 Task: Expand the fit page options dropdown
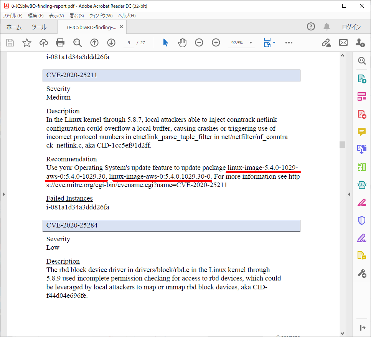(274, 43)
